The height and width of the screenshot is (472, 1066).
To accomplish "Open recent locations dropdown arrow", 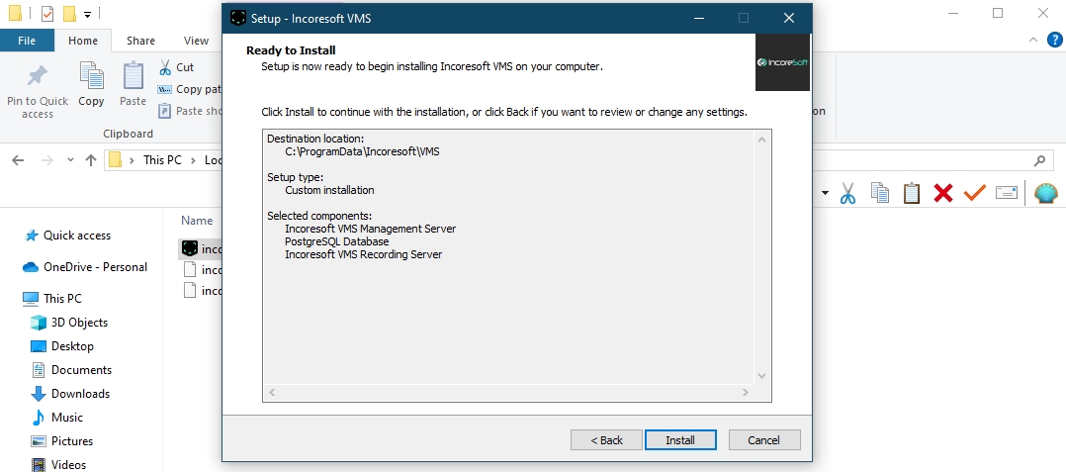I will tap(70, 160).
